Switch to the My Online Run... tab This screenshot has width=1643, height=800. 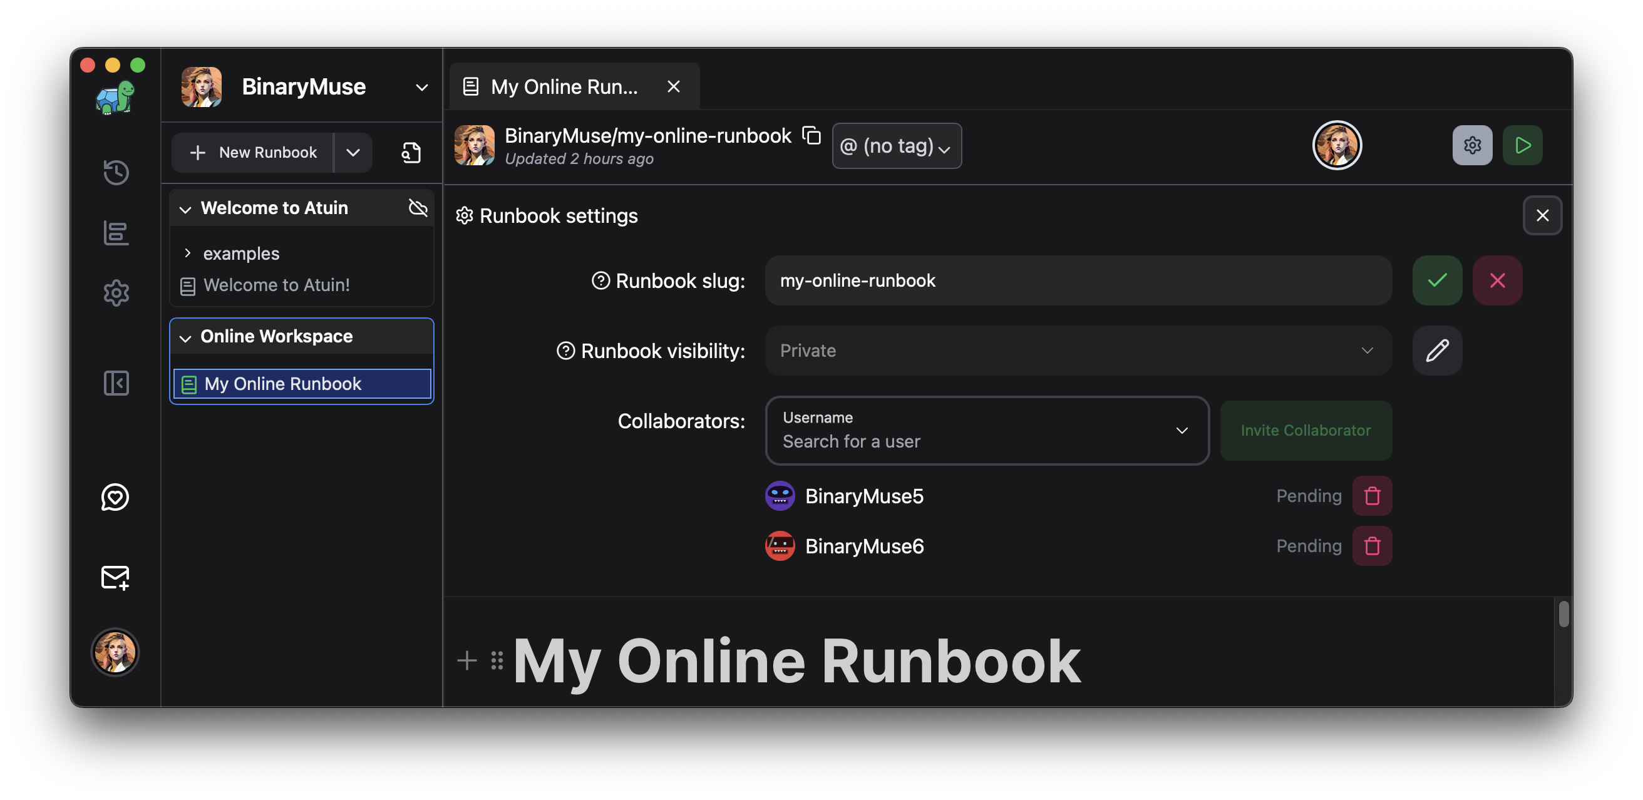(x=564, y=86)
